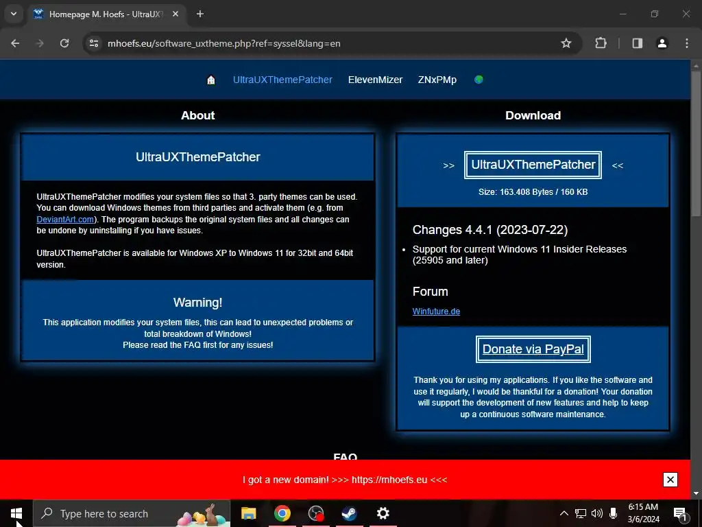Toggle the browser side panel icon

(637, 43)
